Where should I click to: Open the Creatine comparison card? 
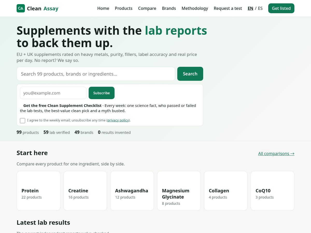coord(85,191)
